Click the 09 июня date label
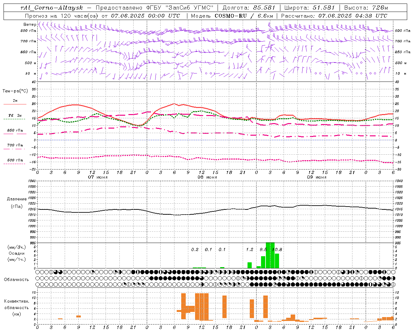 317,177
